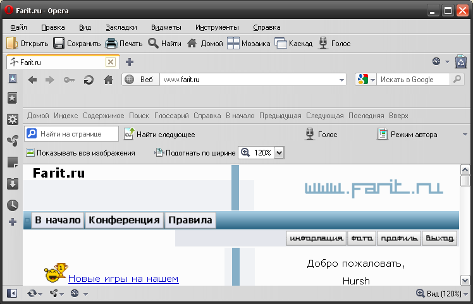Click Найти следующее button

pyautogui.click(x=159, y=134)
